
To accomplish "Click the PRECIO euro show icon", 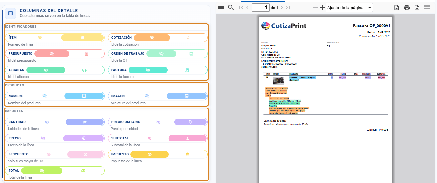I will click(84, 138).
